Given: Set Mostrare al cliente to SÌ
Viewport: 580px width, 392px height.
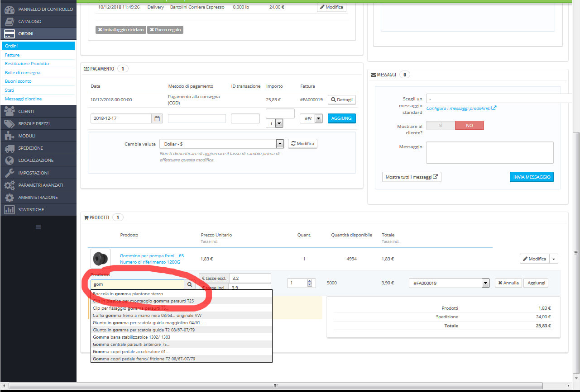Looking at the screenshot, I should click(x=441, y=126).
